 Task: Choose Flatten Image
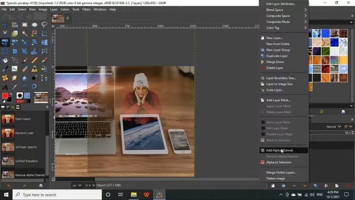tap(284, 178)
